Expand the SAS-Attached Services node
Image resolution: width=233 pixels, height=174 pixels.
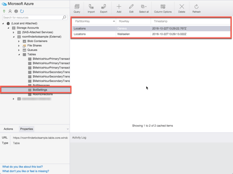point(14,32)
